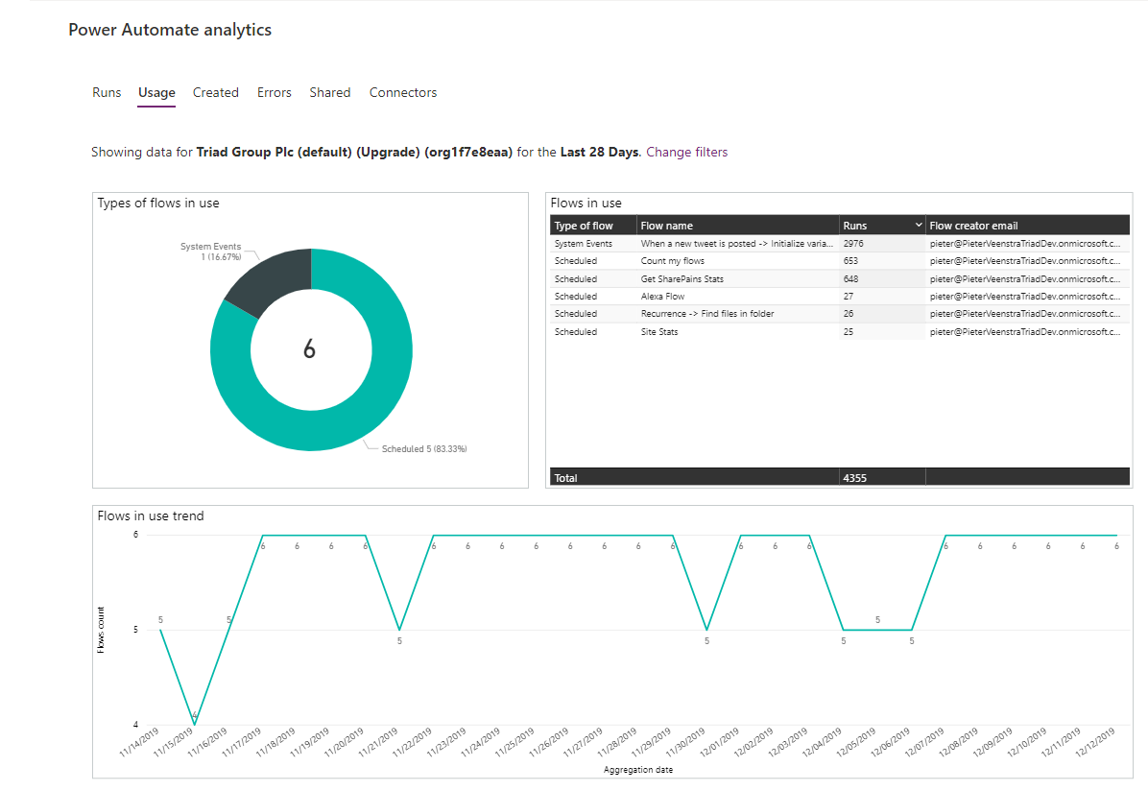
Task: Select the 'Count my flows' flow name
Action: tap(672, 261)
